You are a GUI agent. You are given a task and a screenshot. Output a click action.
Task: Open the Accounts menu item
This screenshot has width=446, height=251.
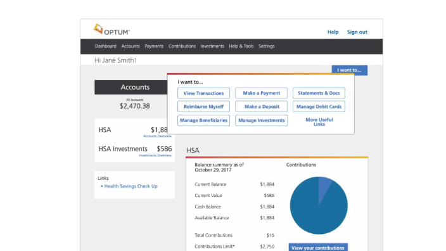point(131,46)
